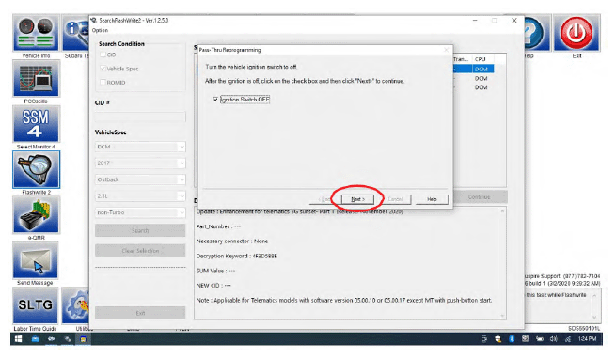Open the Utilities gear icon behind the window
The width and height of the screenshot is (616, 358).
click(x=76, y=305)
